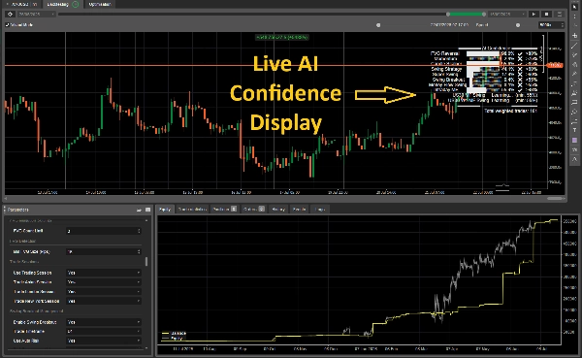The image size is (582, 358).
Task: Select the cursor pointer tool
Action: click(x=574, y=7)
